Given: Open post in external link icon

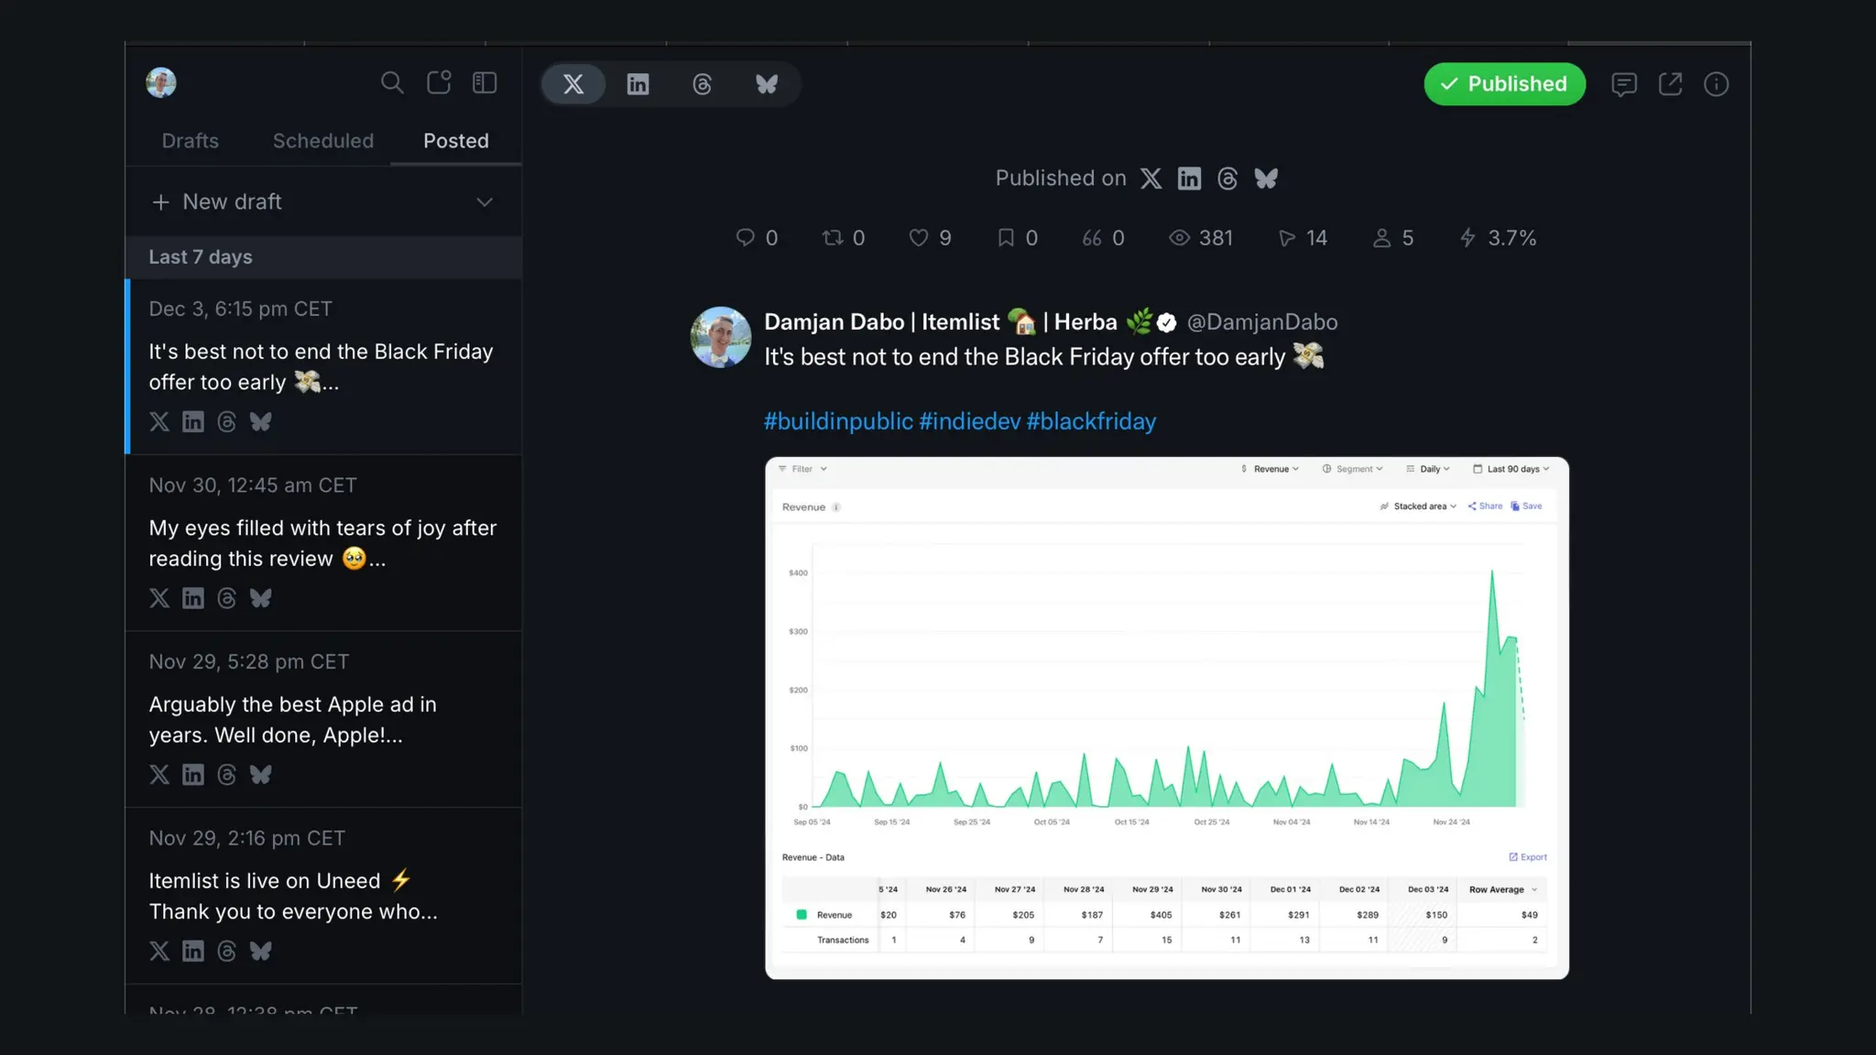Looking at the screenshot, I should 1670,84.
